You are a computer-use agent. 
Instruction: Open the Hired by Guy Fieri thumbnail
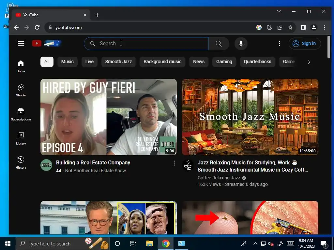click(108, 117)
